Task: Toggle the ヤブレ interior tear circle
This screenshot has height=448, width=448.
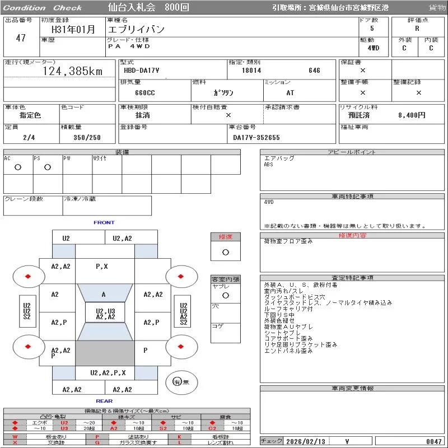Action: click(225, 295)
